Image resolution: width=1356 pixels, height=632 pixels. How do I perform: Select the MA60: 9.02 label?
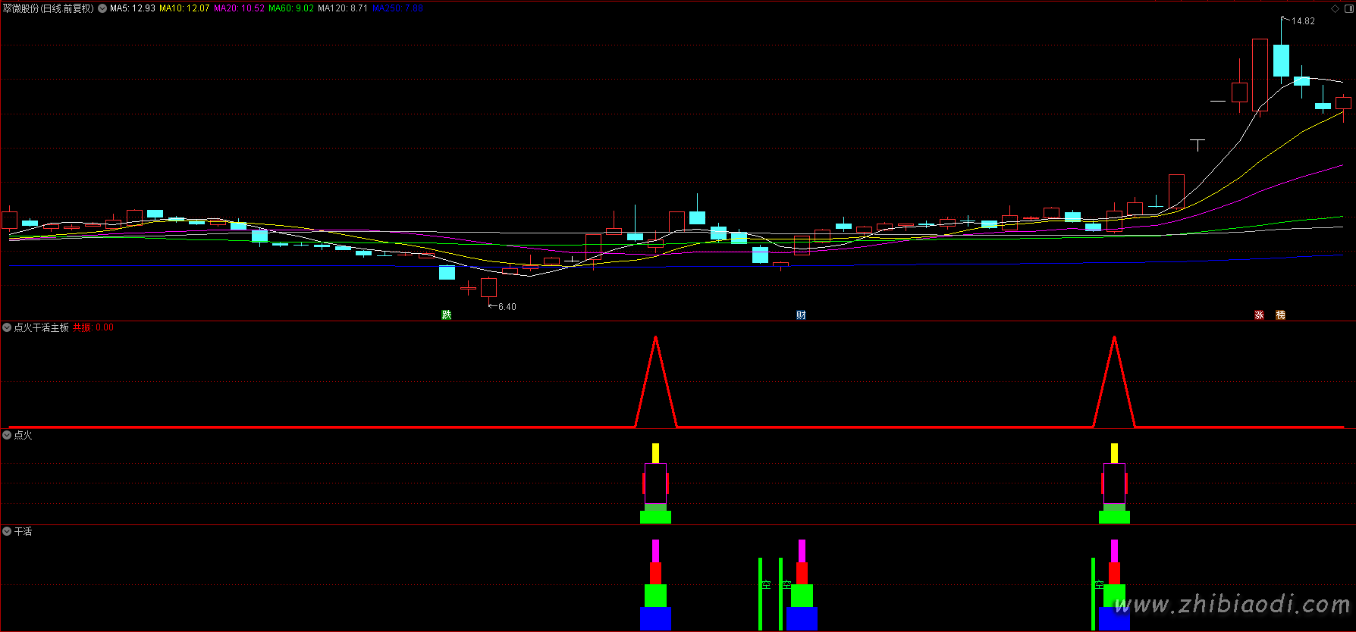pos(291,8)
